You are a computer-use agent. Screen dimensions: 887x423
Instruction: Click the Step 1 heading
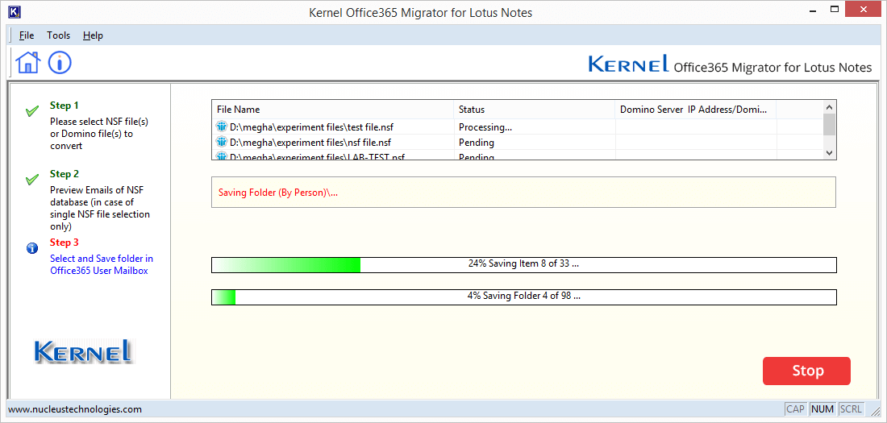point(64,106)
